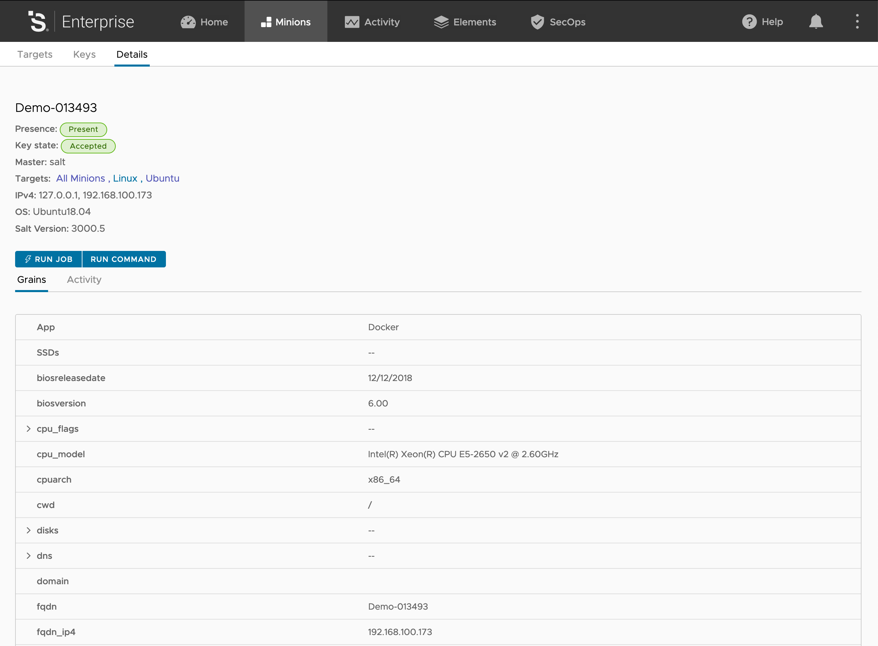Click the SaltStack Enterprise logo
The height and width of the screenshot is (646, 878).
[81, 22]
